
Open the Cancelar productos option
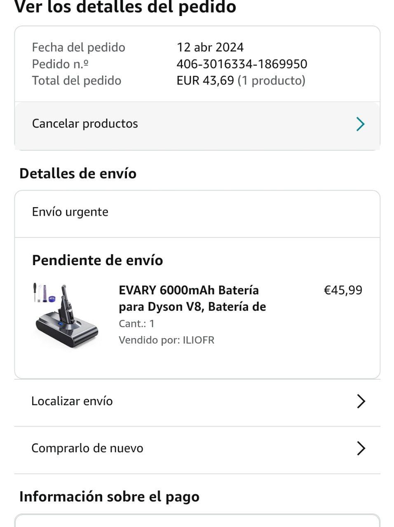point(85,124)
